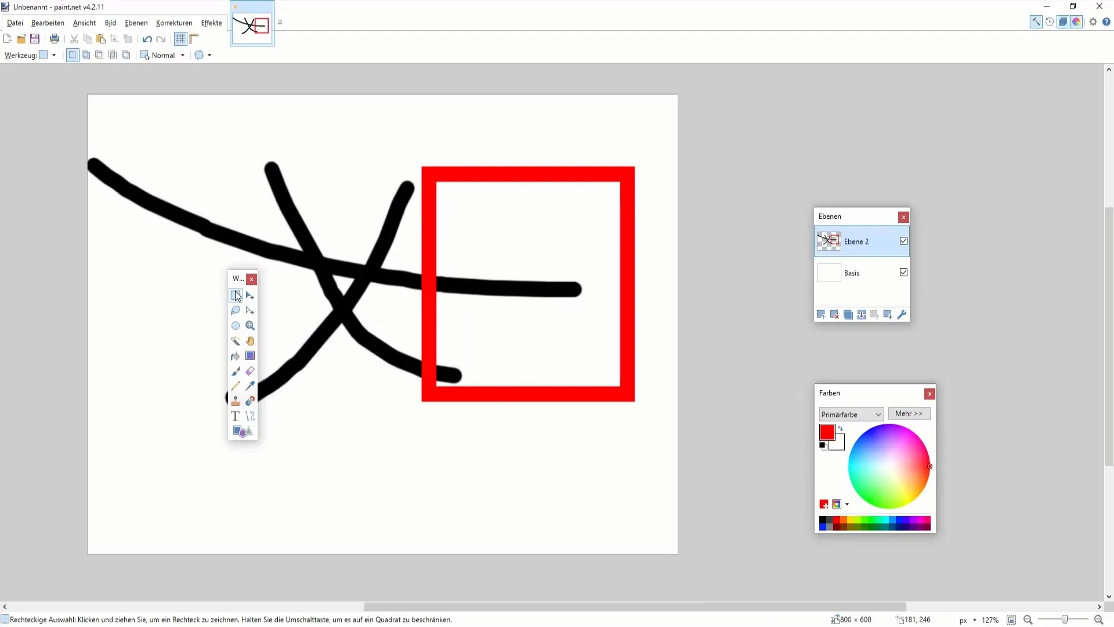The width and height of the screenshot is (1114, 627).
Task: Select the rectangle selection tool
Action: 236,296
